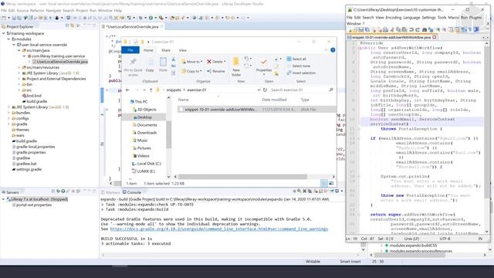This screenshot has width=494, height=278.
Task: Click the Copy icon in File Explorer ribbon
Action: click(x=150, y=65)
